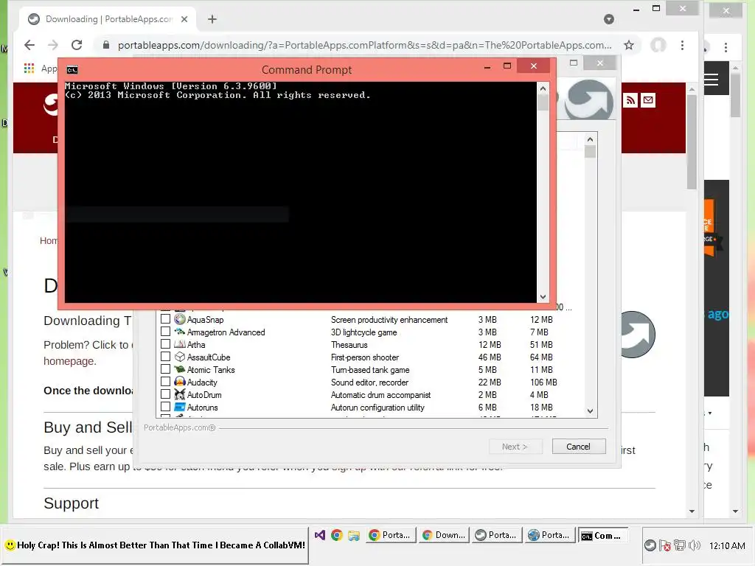Screen dimensions: 755x566
Task: Check the AutoDrum checkbox
Action: coord(165,394)
